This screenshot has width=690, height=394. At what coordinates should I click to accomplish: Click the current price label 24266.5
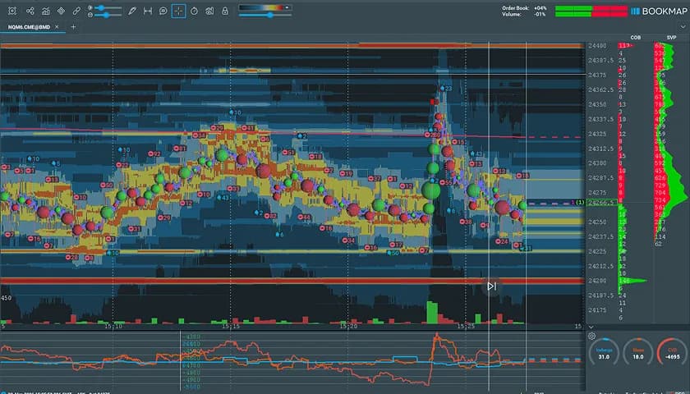point(602,203)
